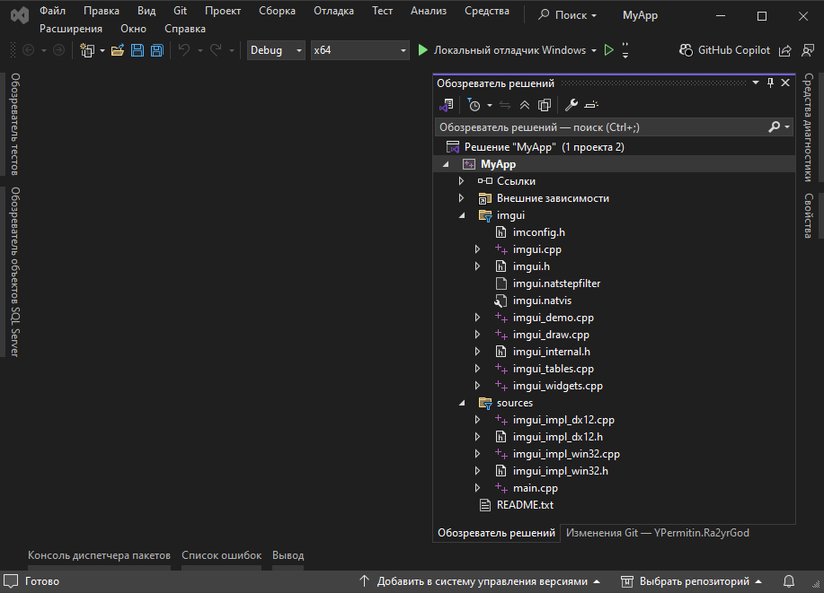
Task: Open the dropdown arrow beside 'Локальный отладчик Windows'
Action: (594, 51)
